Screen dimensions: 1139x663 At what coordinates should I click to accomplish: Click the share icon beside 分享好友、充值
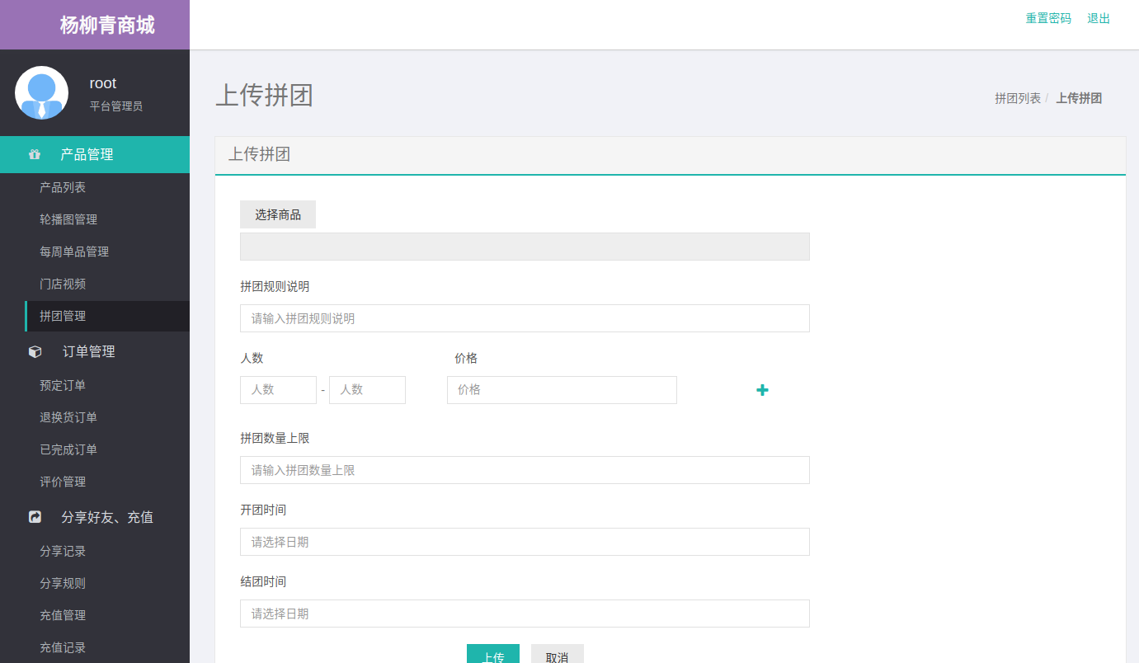[35, 517]
